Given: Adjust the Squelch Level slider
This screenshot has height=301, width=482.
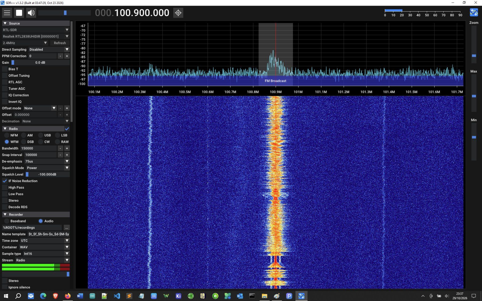Looking at the screenshot, I should coord(47,174).
